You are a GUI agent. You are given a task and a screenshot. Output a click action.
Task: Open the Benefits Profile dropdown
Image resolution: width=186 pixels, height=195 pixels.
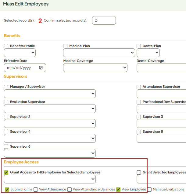click(20, 53)
